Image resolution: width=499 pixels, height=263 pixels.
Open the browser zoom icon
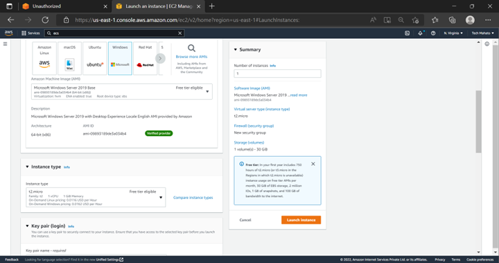coord(401,20)
